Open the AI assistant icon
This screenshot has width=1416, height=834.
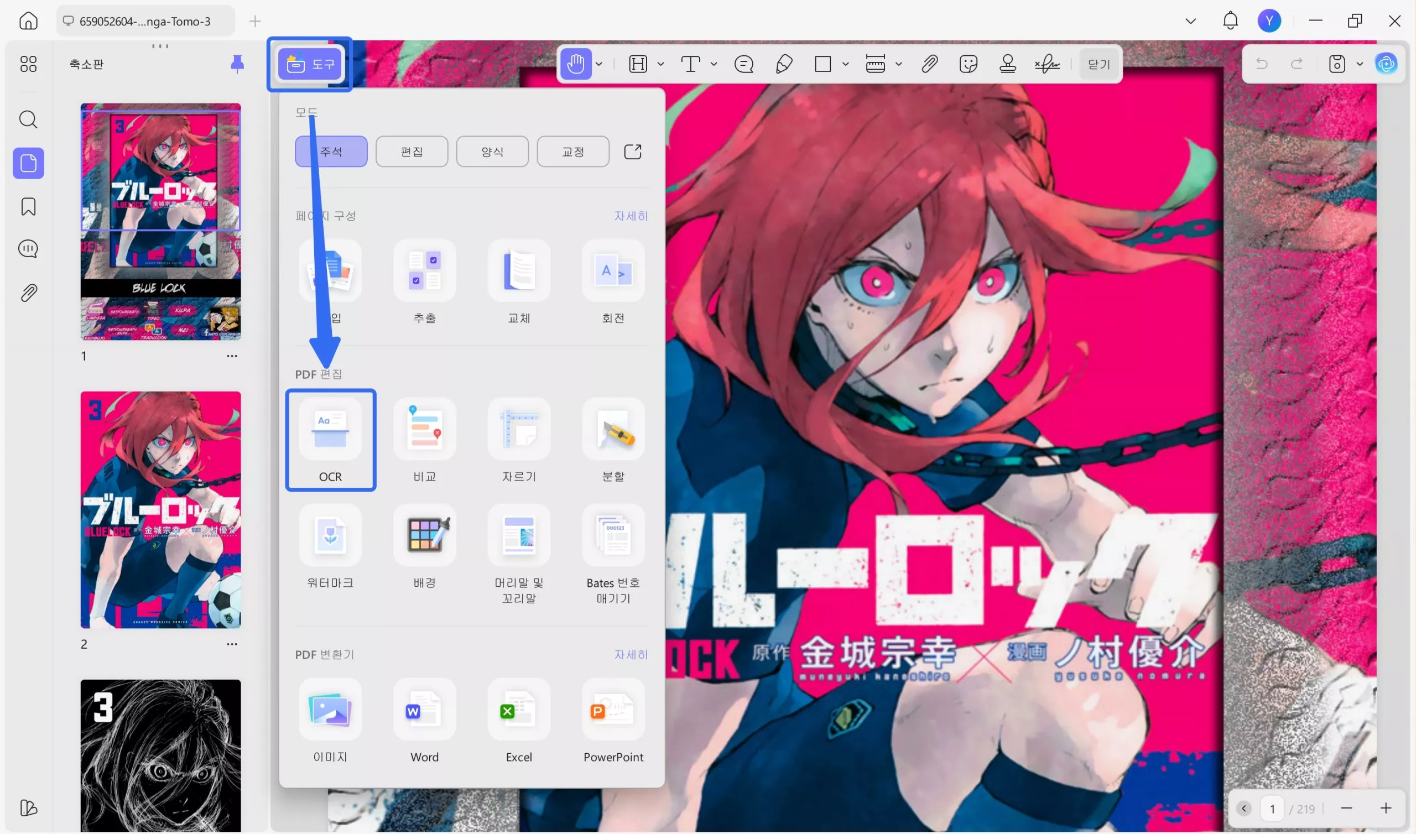(1386, 64)
